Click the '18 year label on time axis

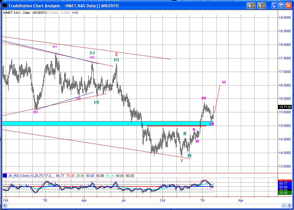point(45,200)
